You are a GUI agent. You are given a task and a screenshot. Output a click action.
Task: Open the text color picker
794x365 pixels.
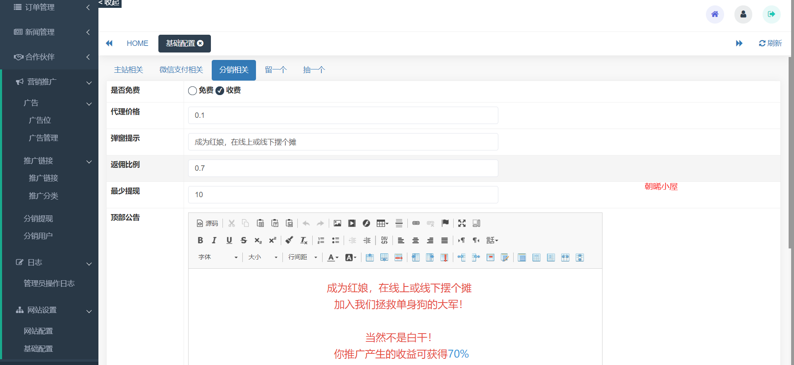click(x=332, y=257)
